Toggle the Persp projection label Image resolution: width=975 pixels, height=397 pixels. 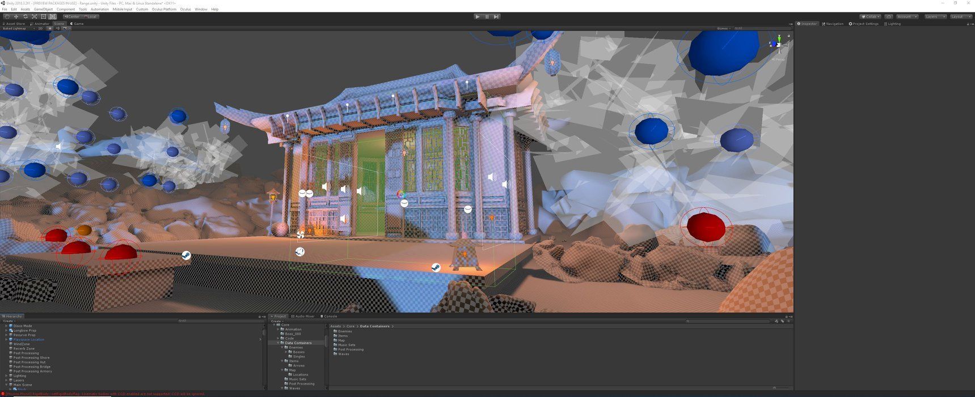pyautogui.click(x=780, y=59)
